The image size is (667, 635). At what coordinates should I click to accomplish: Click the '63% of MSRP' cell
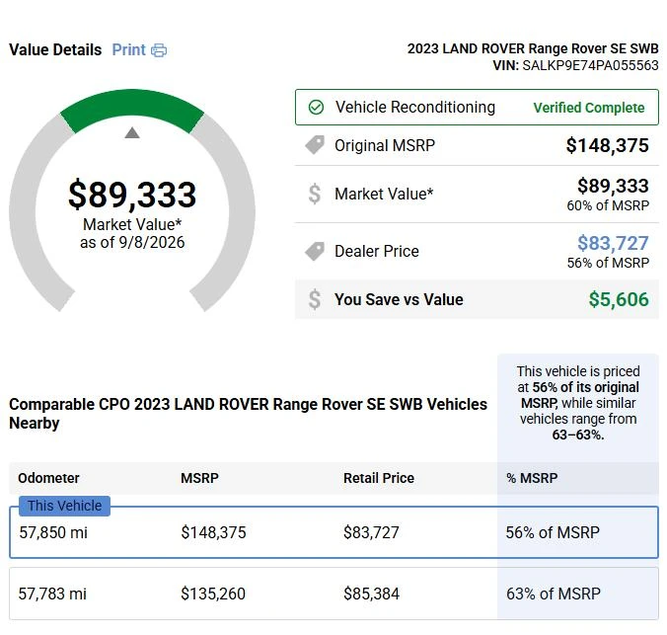point(553,594)
